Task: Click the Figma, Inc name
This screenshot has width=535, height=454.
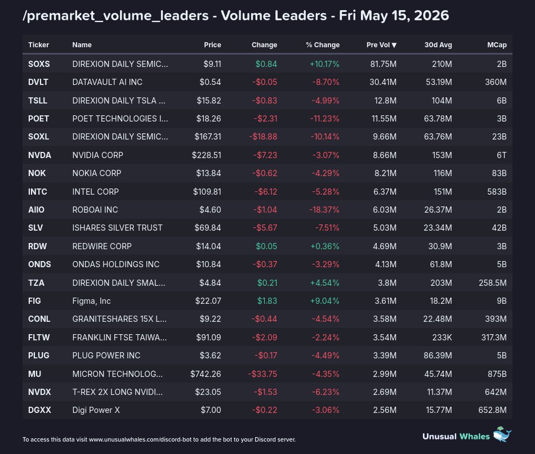Action: (x=91, y=301)
